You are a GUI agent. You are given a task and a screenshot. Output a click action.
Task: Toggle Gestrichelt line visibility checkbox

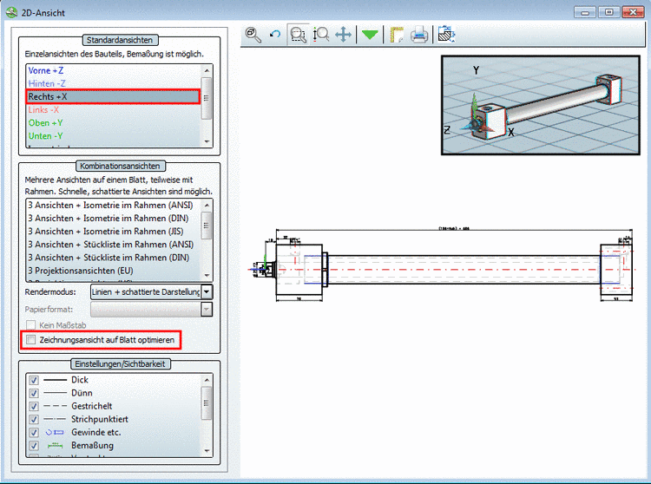tap(34, 406)
